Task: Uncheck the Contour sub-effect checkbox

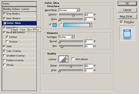Action: 7,37
